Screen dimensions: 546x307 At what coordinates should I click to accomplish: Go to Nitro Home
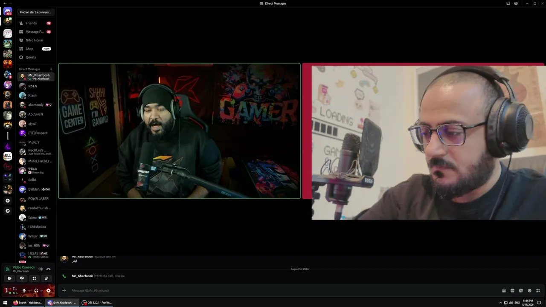(x=36, y=40)
